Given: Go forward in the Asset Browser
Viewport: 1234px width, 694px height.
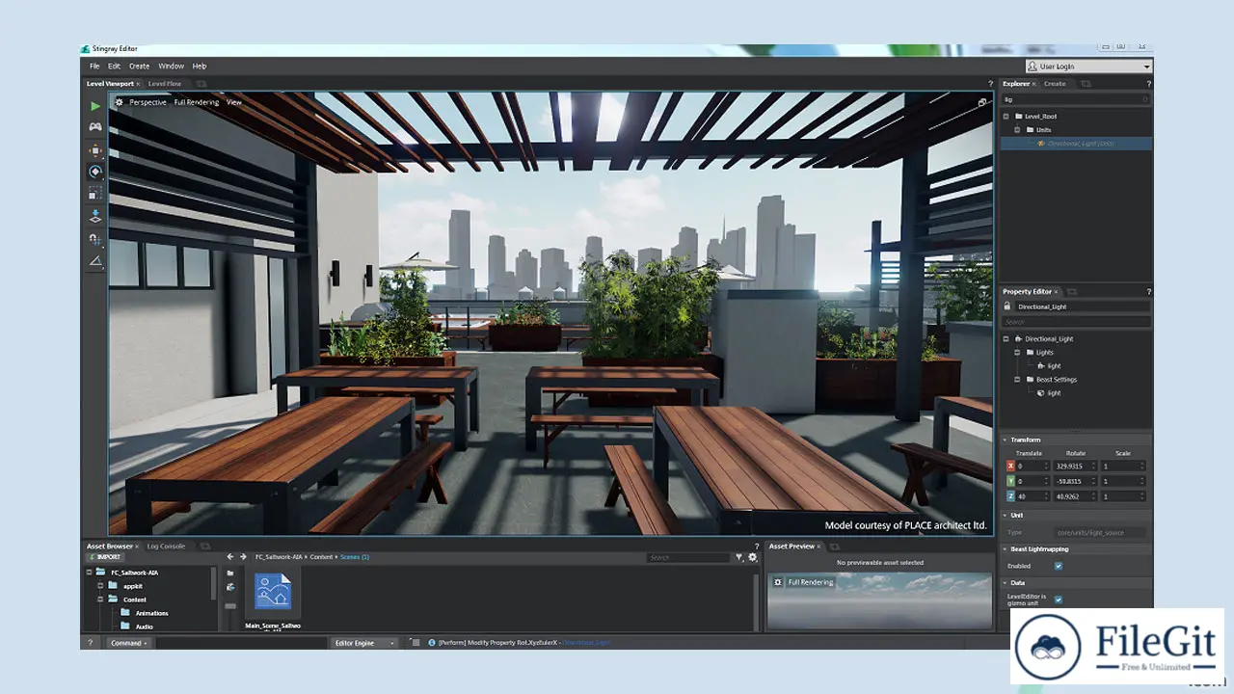Looking at the screenshot, I should [244, 557].
